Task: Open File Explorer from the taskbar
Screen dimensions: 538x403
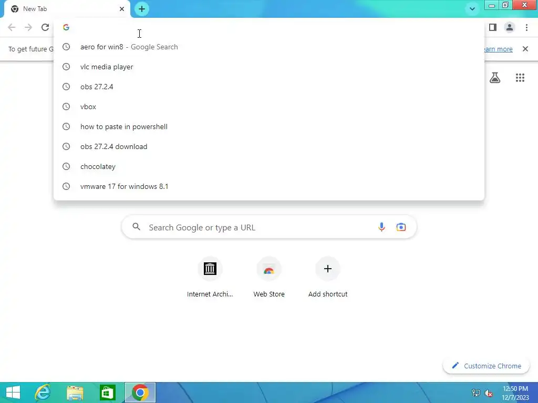Action: click(75, 393)
